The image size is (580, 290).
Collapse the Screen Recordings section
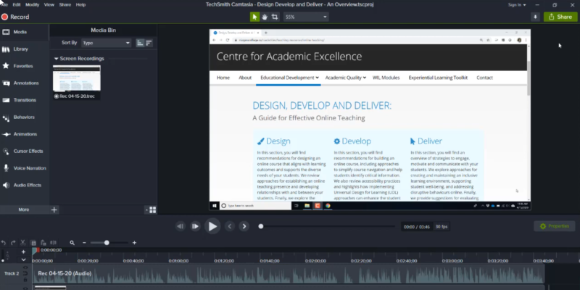click(57, 59)
